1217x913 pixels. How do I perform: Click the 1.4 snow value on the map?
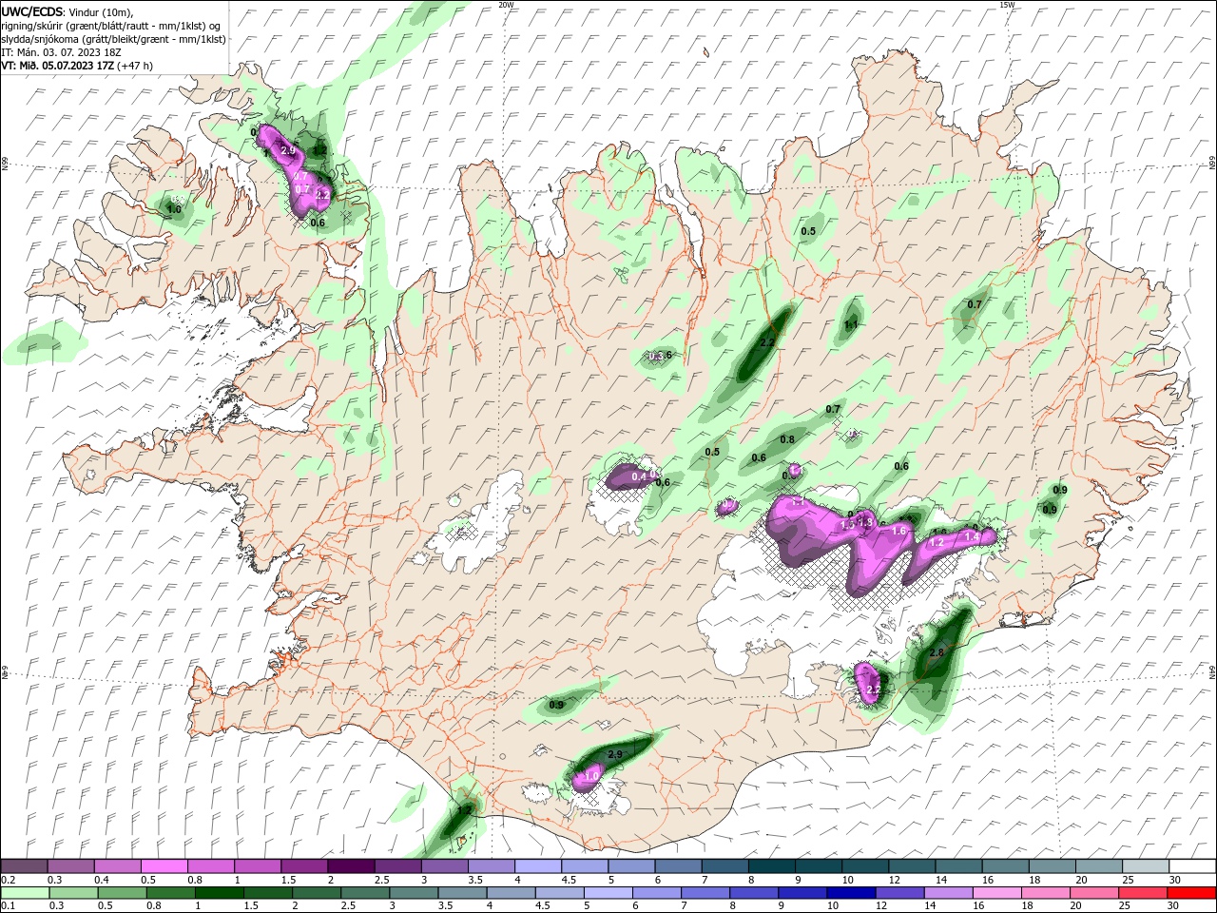point(972,537)
